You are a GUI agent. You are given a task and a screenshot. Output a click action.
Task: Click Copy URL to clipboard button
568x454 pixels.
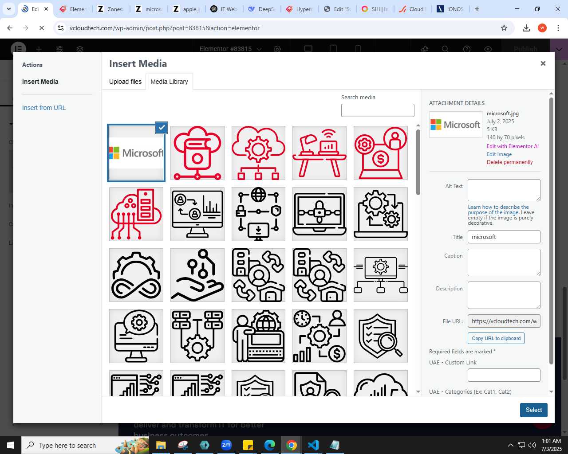coord(496,338)
